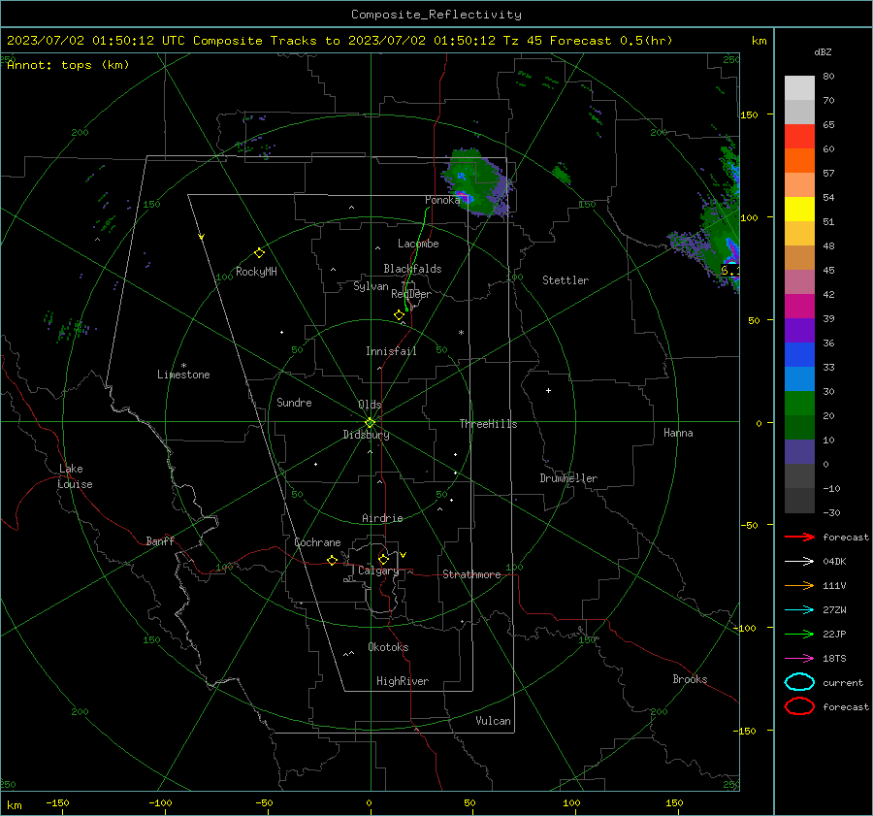Pick the yellow 51-54 dBZ color swatch

point(799,210)
